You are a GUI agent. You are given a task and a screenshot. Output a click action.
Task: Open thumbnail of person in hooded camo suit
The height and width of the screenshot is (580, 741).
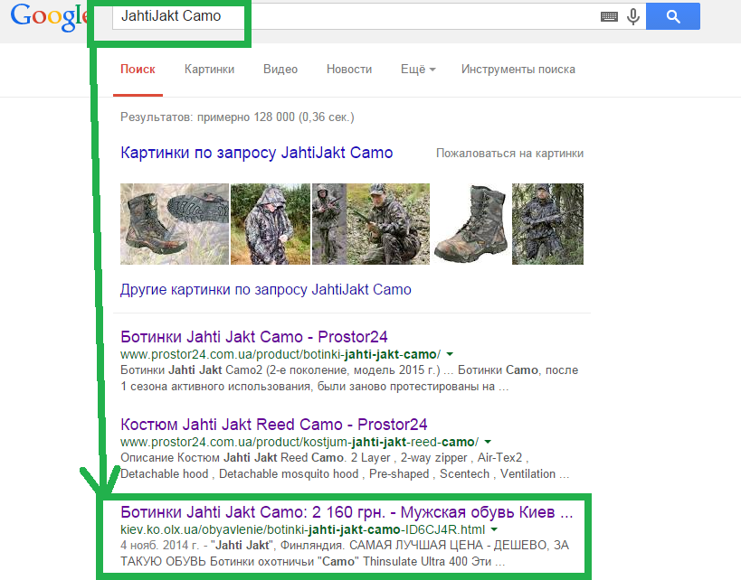coord(270,224)
